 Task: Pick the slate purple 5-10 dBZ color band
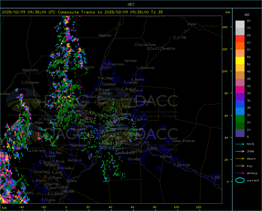tap(240, 133)
